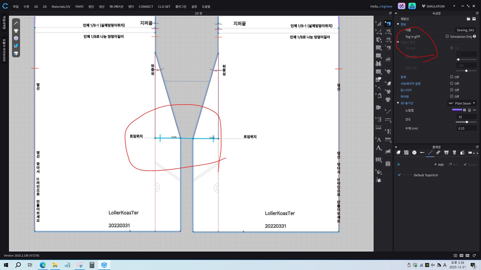
Task: Open the CLO-SET menu
Action: pos(164,6)
